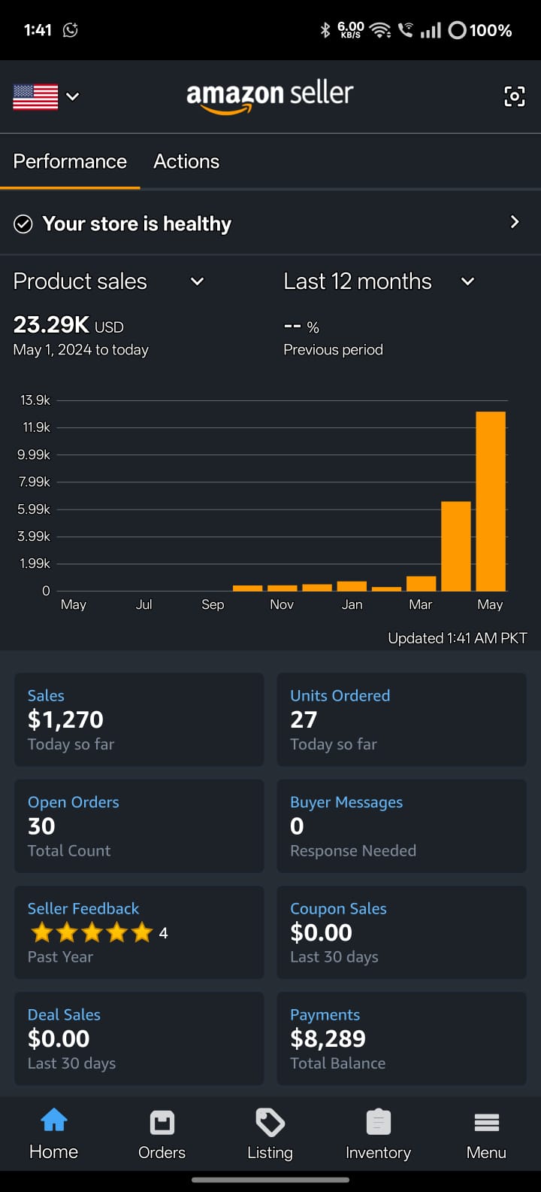
Task: Expand the Product sales dropdown
Action: pyautogui.click(x=197, y=281)
